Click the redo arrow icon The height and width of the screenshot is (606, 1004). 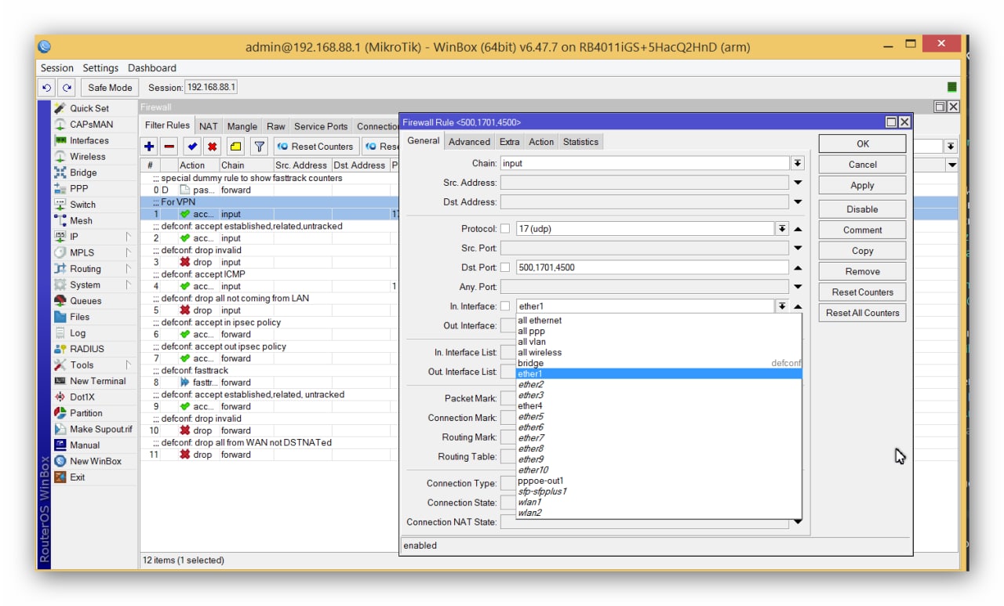(x=67, y=88)
